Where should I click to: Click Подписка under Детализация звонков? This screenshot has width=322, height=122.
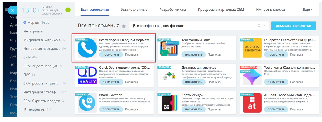(x=214, y=82)
